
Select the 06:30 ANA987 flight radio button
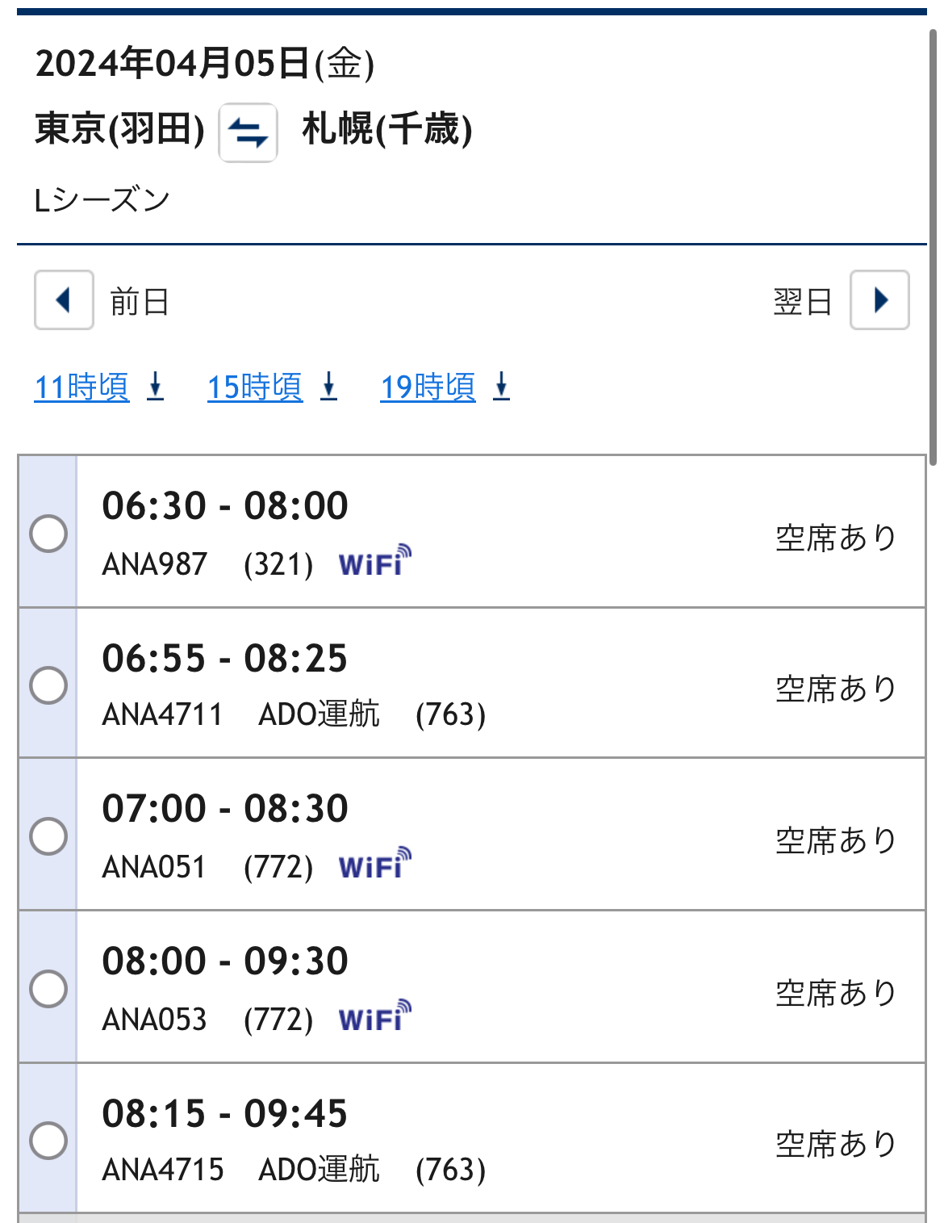(x=48, y=533)
